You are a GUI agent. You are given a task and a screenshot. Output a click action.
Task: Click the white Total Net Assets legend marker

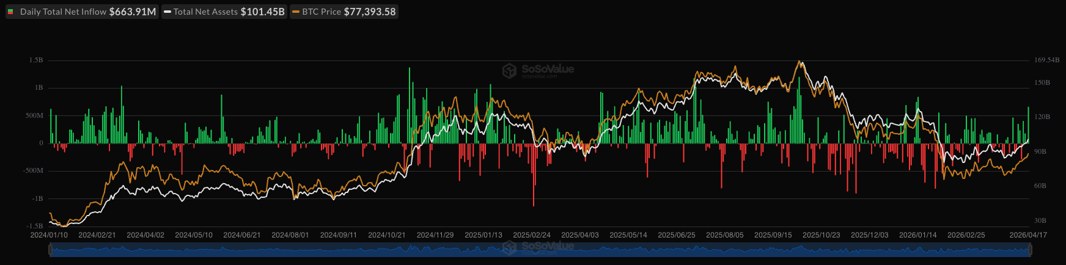pos(167,12)
